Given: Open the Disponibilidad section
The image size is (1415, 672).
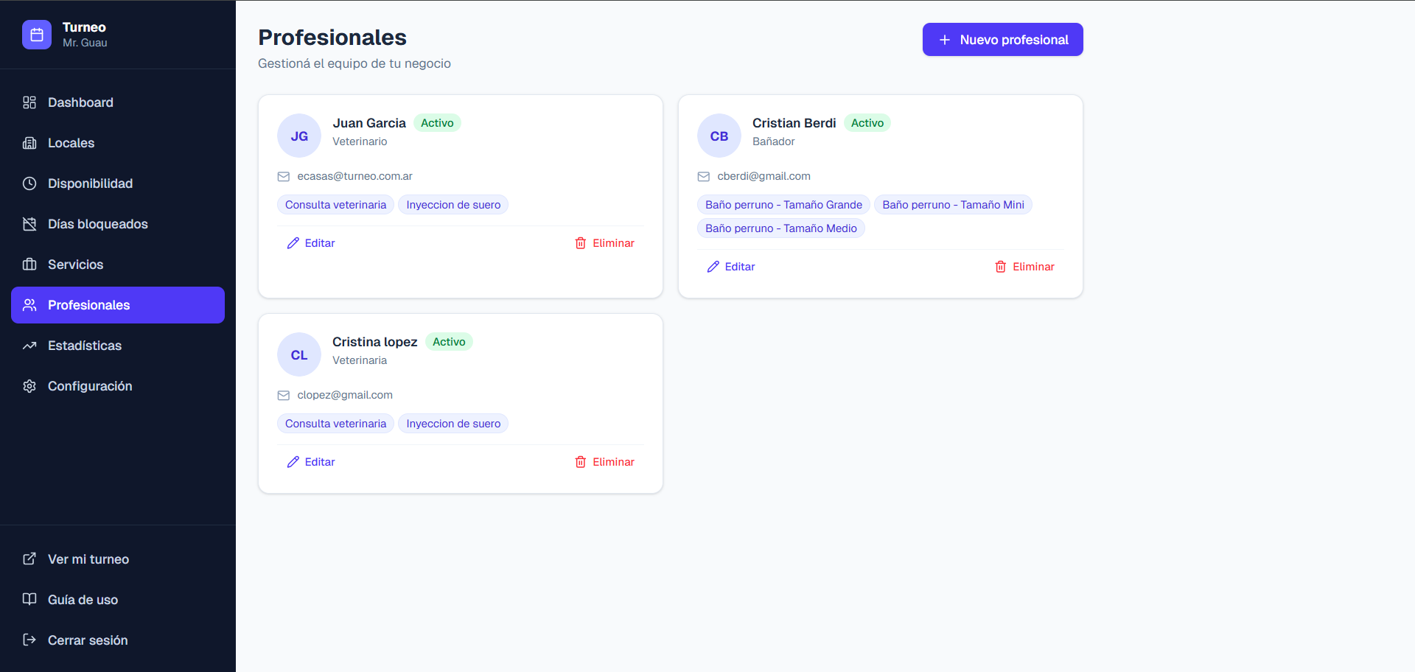Looking at the screenshot, I should [118, 183].
